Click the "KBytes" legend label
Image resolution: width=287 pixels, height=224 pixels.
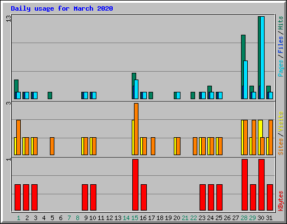[280, 201]
